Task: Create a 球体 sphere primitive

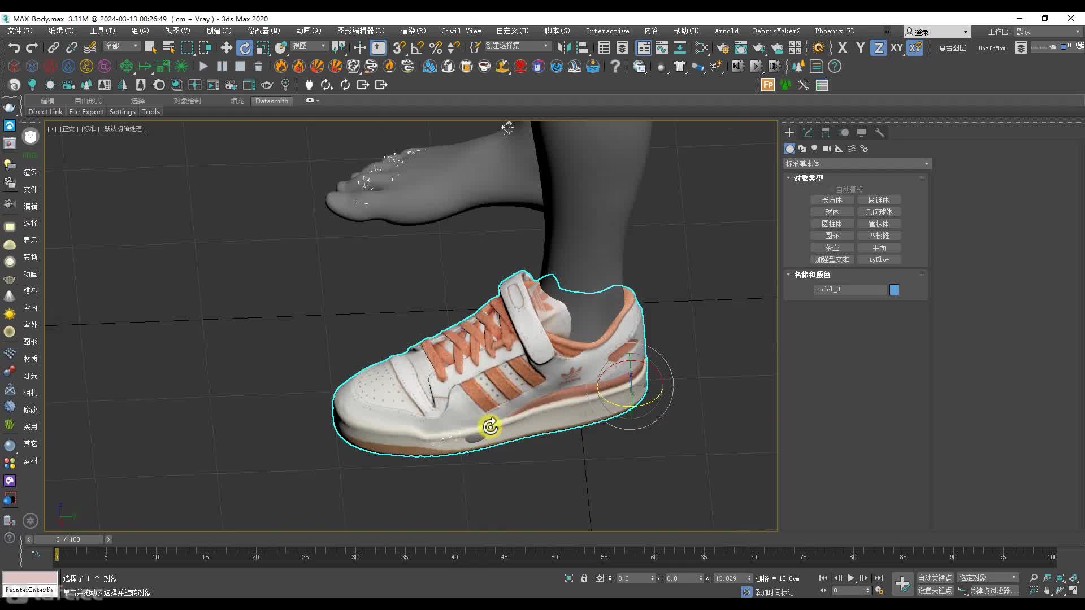Action: [x=832, y=212]
